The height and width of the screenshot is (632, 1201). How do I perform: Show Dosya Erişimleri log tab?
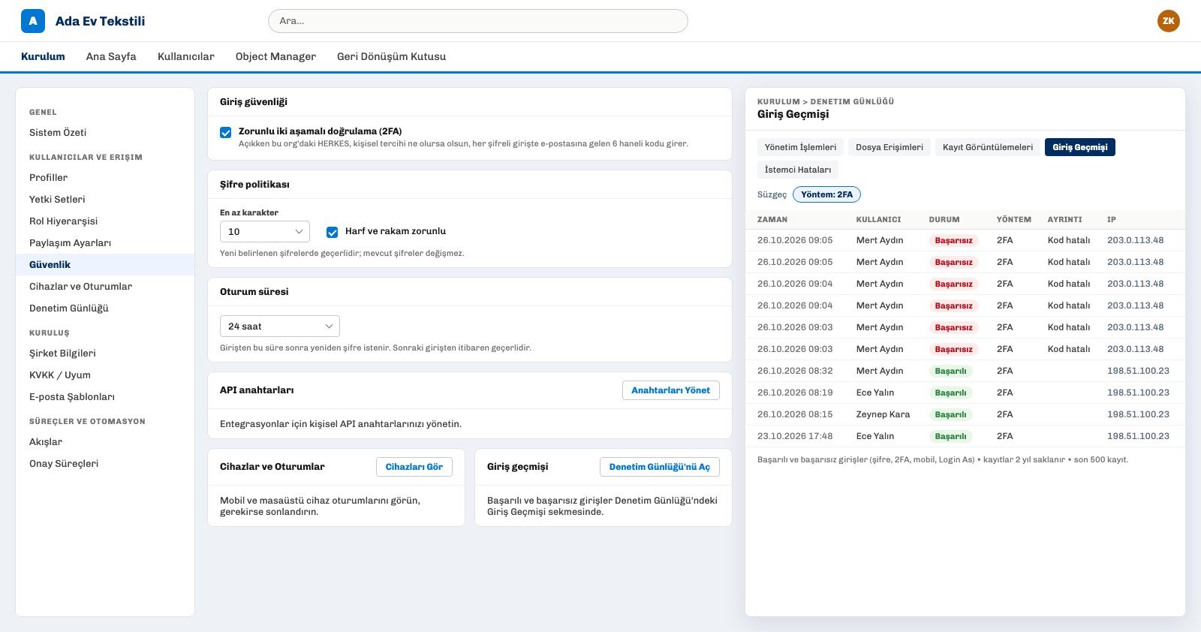pos(889,147)
